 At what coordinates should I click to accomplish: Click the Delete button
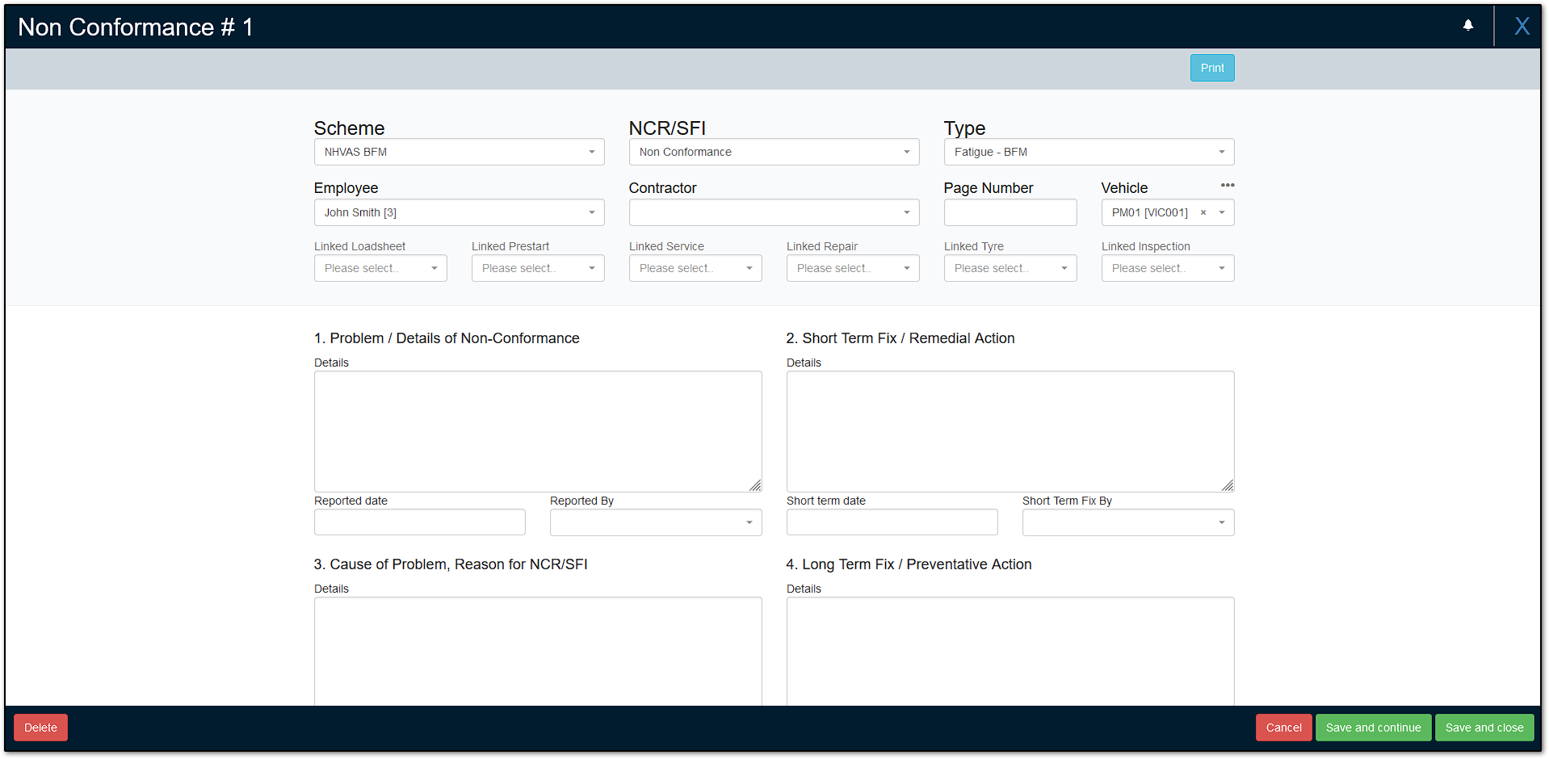(40, 728)
